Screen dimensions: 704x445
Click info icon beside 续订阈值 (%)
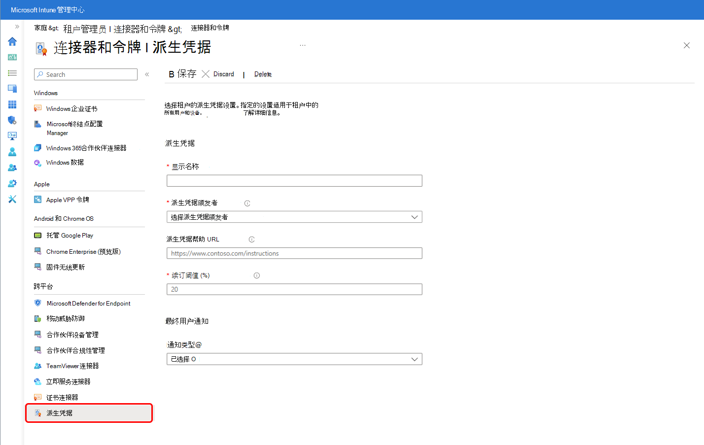(x=257, y=276)
